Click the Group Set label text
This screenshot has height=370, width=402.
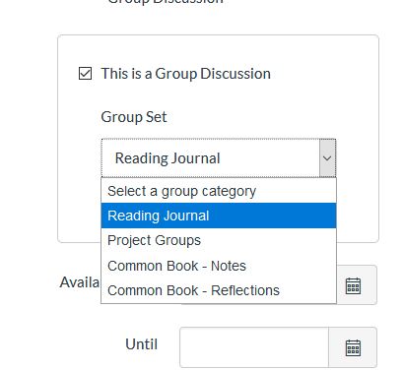point(134,117)
